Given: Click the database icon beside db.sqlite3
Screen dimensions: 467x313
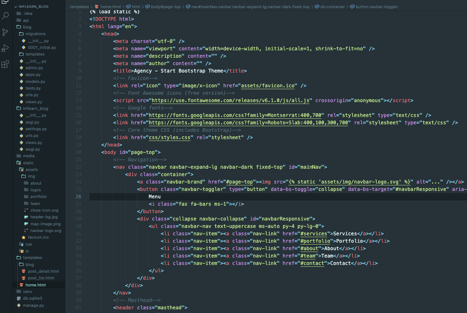Looking at the screenshot, I should tap(19, 298).
